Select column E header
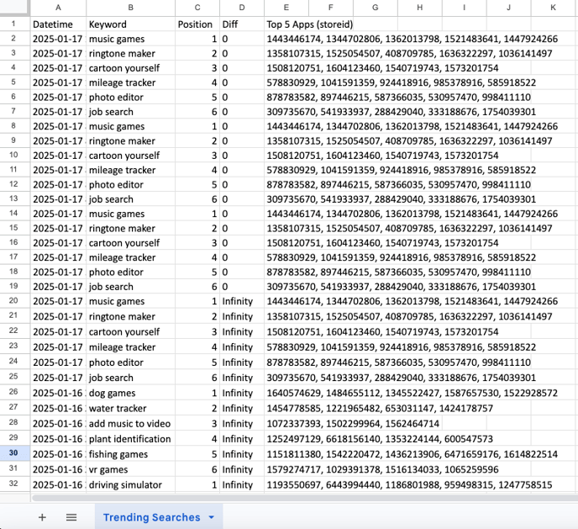This screenshot has height=529, width=578. (x=286, y=8)
